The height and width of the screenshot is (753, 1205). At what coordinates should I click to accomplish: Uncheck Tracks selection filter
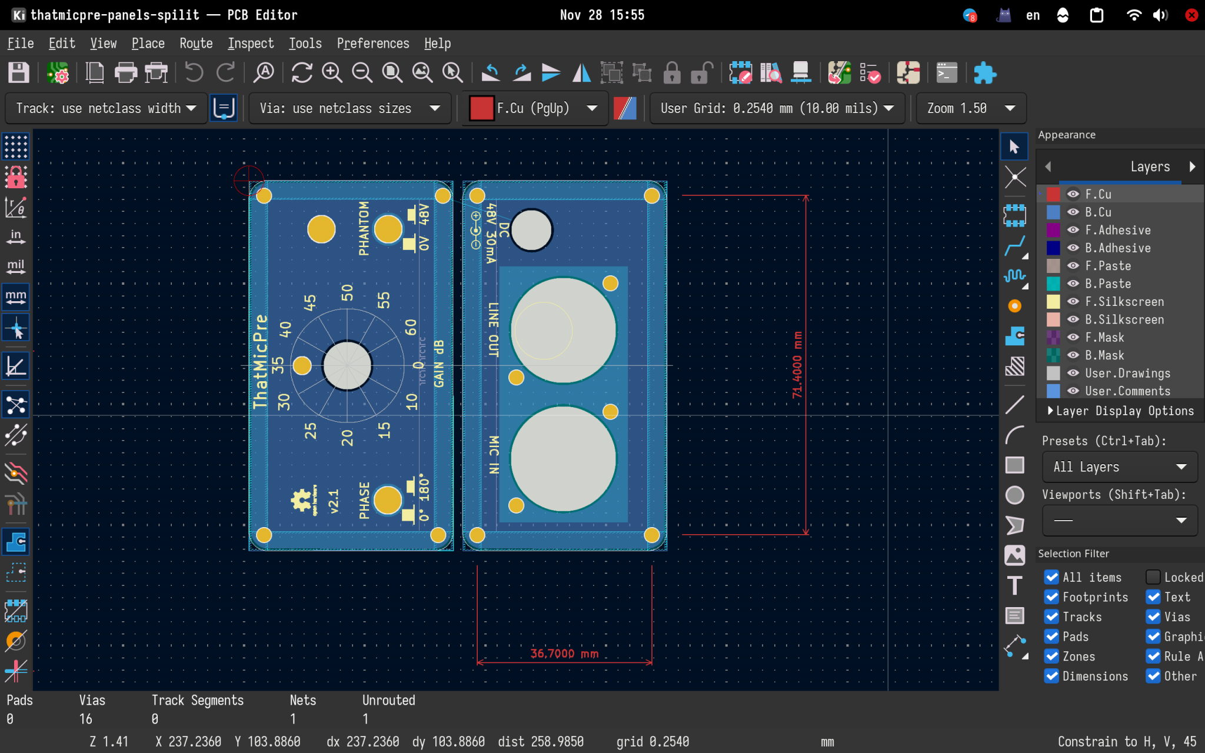(1051, 617)
